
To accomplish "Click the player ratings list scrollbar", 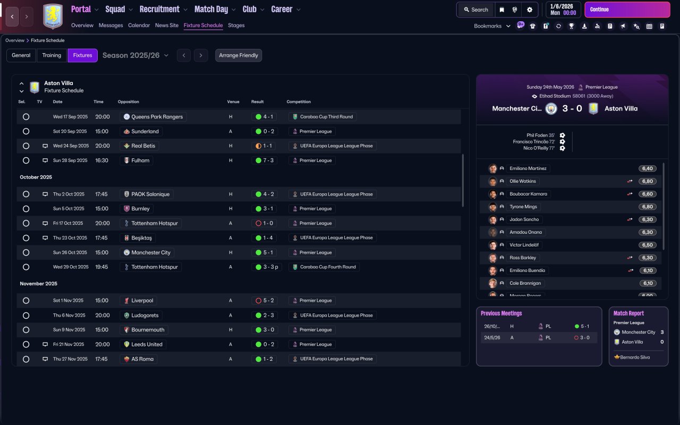I will pyautogui.click(x=664, y=206).
